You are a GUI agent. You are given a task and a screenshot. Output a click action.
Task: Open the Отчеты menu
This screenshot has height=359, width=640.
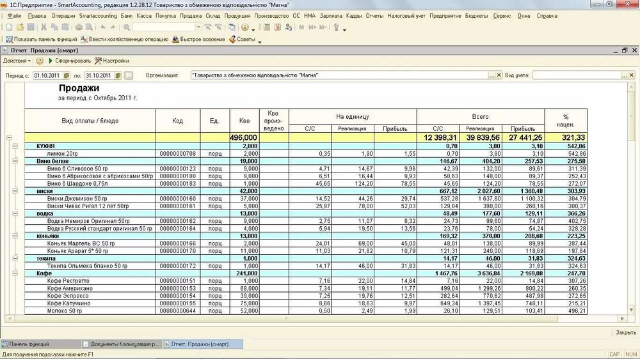click(x=374, y=15)
